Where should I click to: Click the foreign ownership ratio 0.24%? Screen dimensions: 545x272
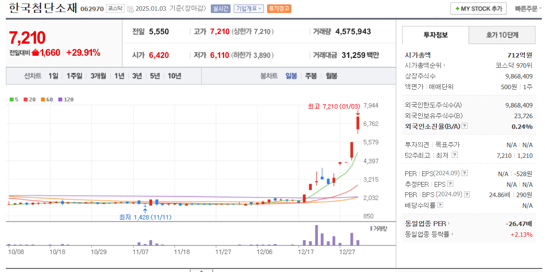[522, 126]
